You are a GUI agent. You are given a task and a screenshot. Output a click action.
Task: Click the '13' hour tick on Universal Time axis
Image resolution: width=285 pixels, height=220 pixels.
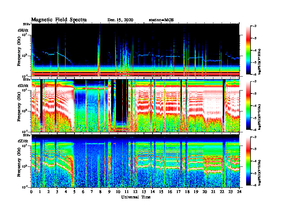coord(144,192)
